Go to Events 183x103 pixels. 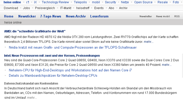[99, 8]
